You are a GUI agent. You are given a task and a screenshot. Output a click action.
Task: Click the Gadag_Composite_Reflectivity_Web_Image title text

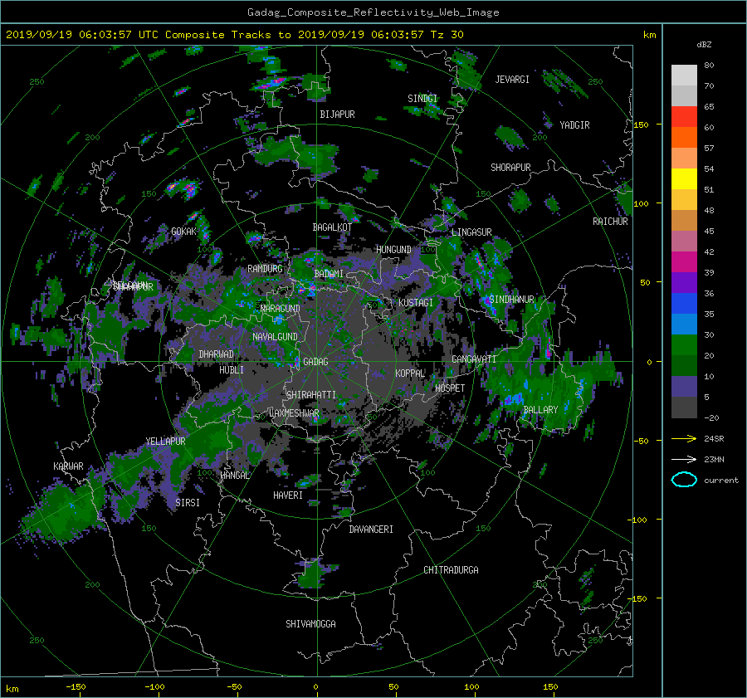pyautogui.click(x=373, y=12)
